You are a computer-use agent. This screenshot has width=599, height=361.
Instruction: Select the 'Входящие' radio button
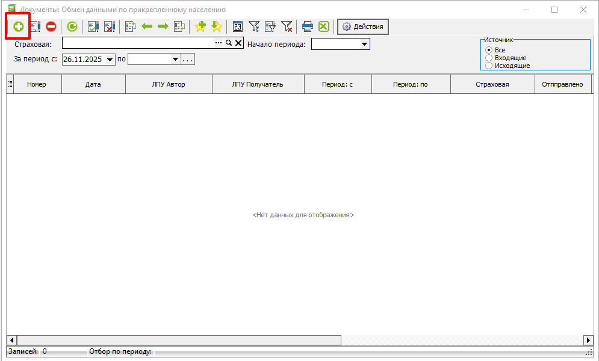point(489,58)
